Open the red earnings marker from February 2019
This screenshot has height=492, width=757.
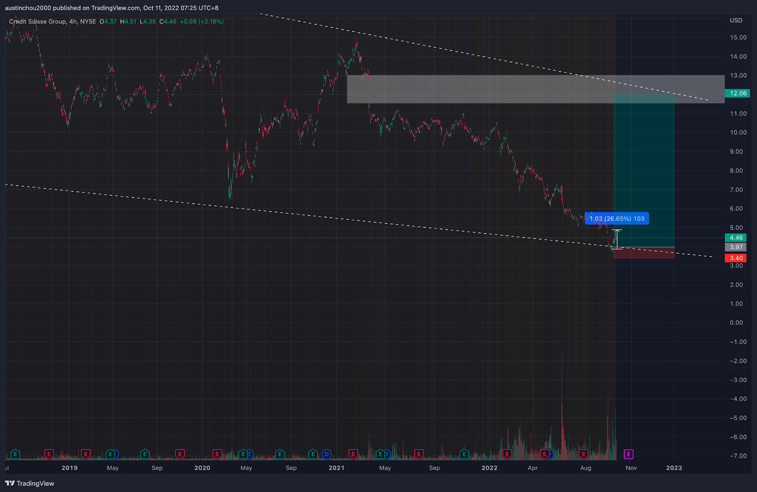pos(86,454)
